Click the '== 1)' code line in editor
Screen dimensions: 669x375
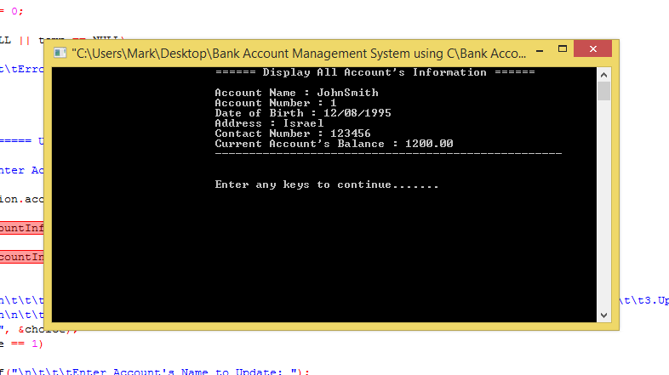21,344
